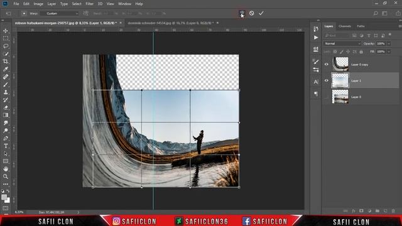Commit the warp with the checkmark

(261, 13)
